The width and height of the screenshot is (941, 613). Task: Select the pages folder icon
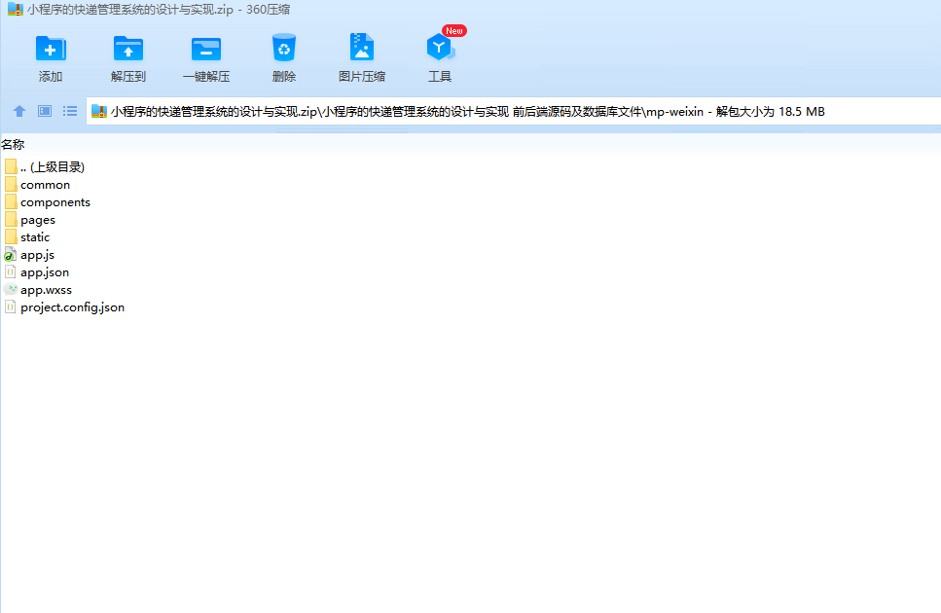[x=10, y=219]
